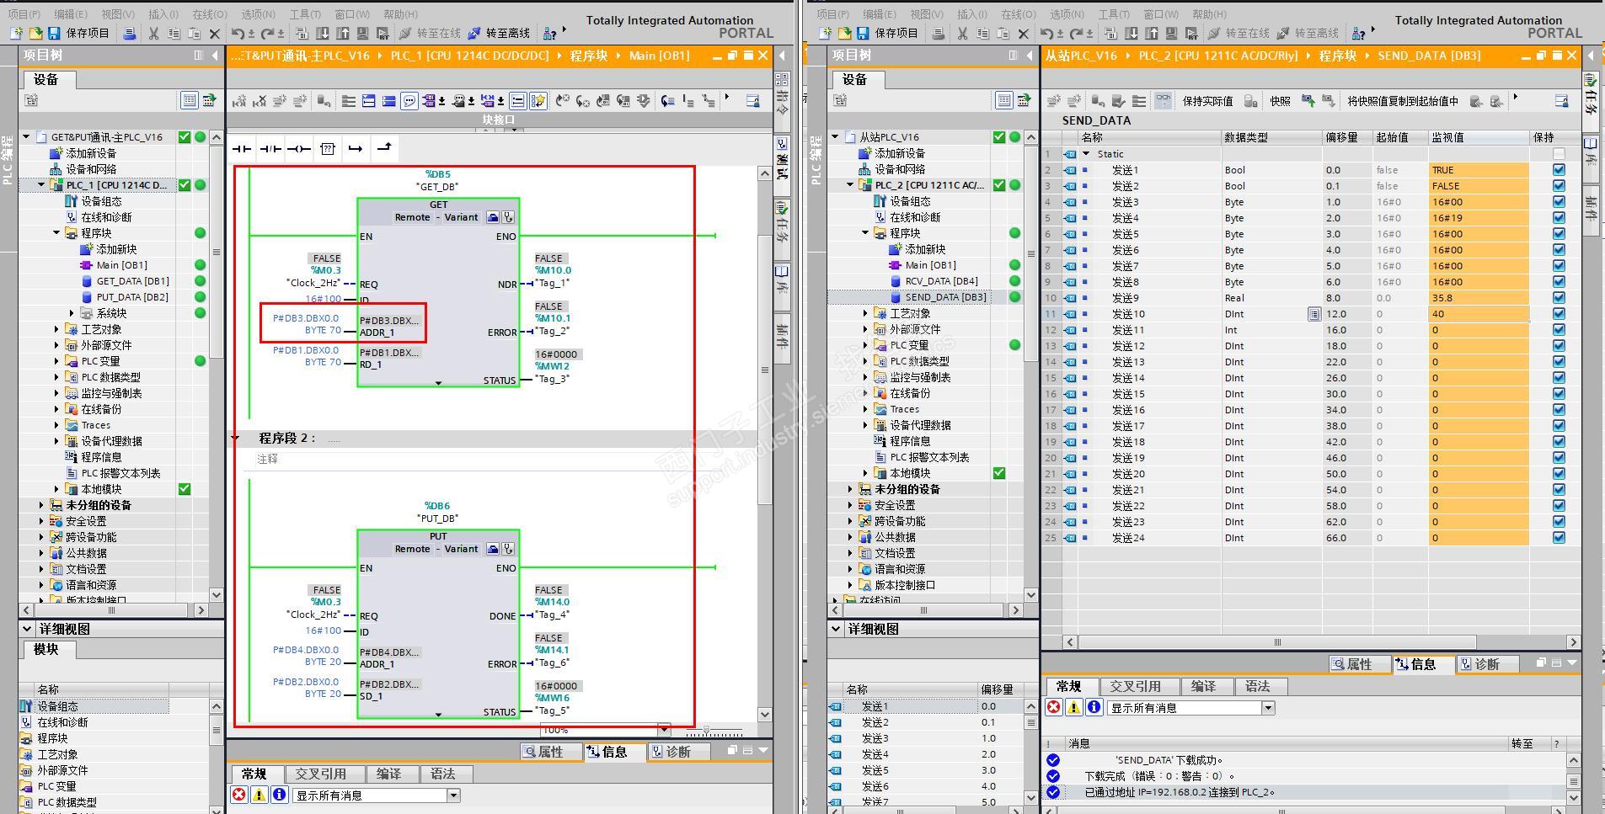
Task: Toggle 保持 checkbox for 发送24
Action: (x=1559, y=538)
